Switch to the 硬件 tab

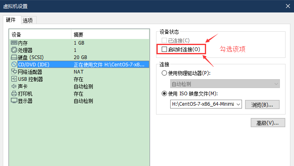pyautogui.click(x=11, y=20)
